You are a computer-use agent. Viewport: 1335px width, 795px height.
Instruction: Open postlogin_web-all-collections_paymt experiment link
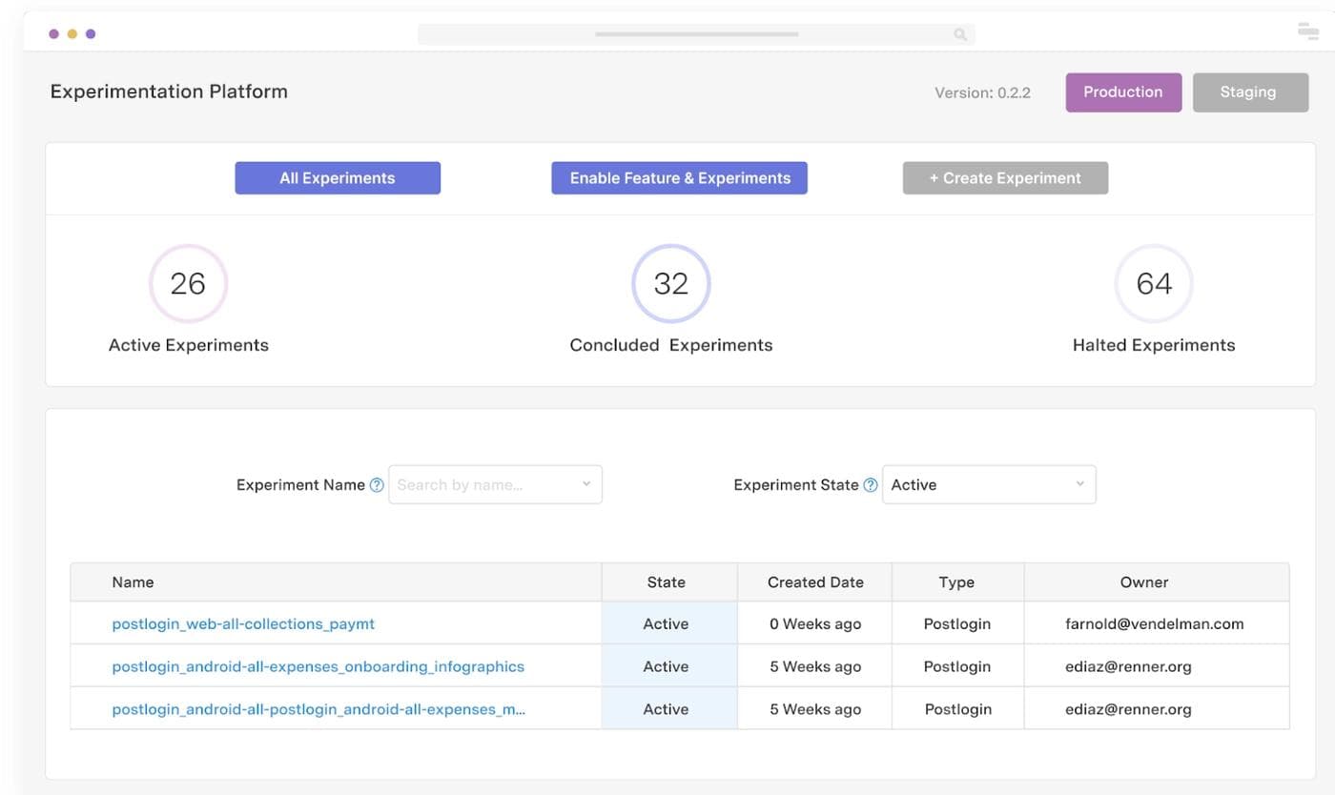pos(243,624)
